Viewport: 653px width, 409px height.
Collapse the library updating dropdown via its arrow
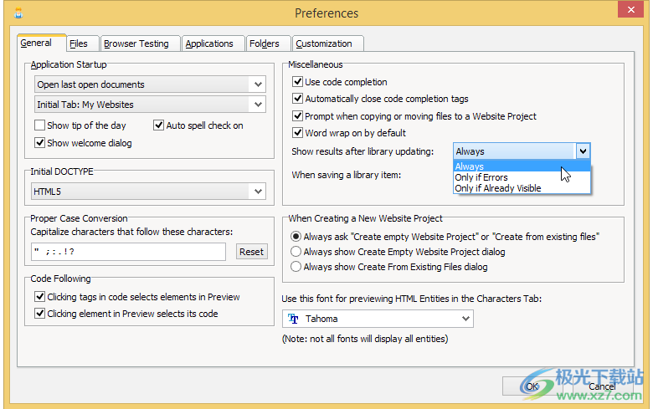click(583, 151)
